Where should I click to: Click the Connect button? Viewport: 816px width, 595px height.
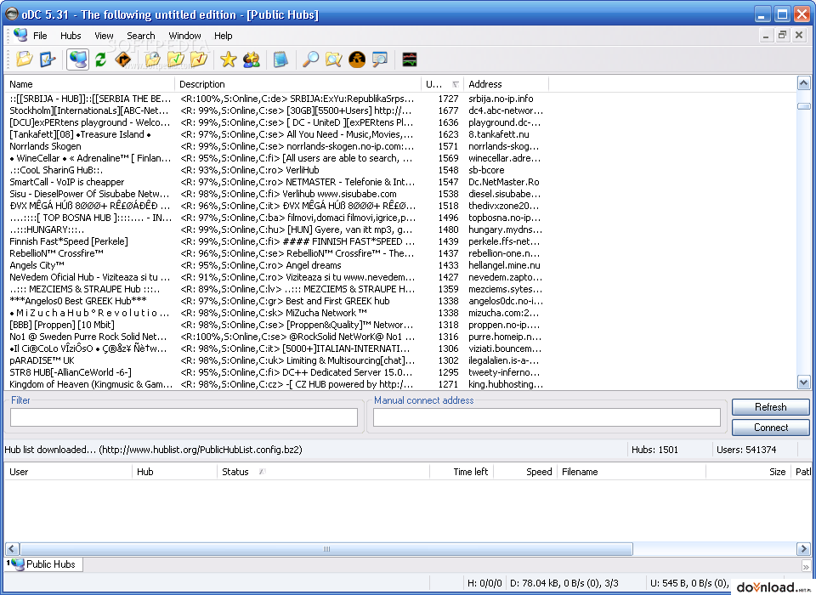(x=771, y=428)
